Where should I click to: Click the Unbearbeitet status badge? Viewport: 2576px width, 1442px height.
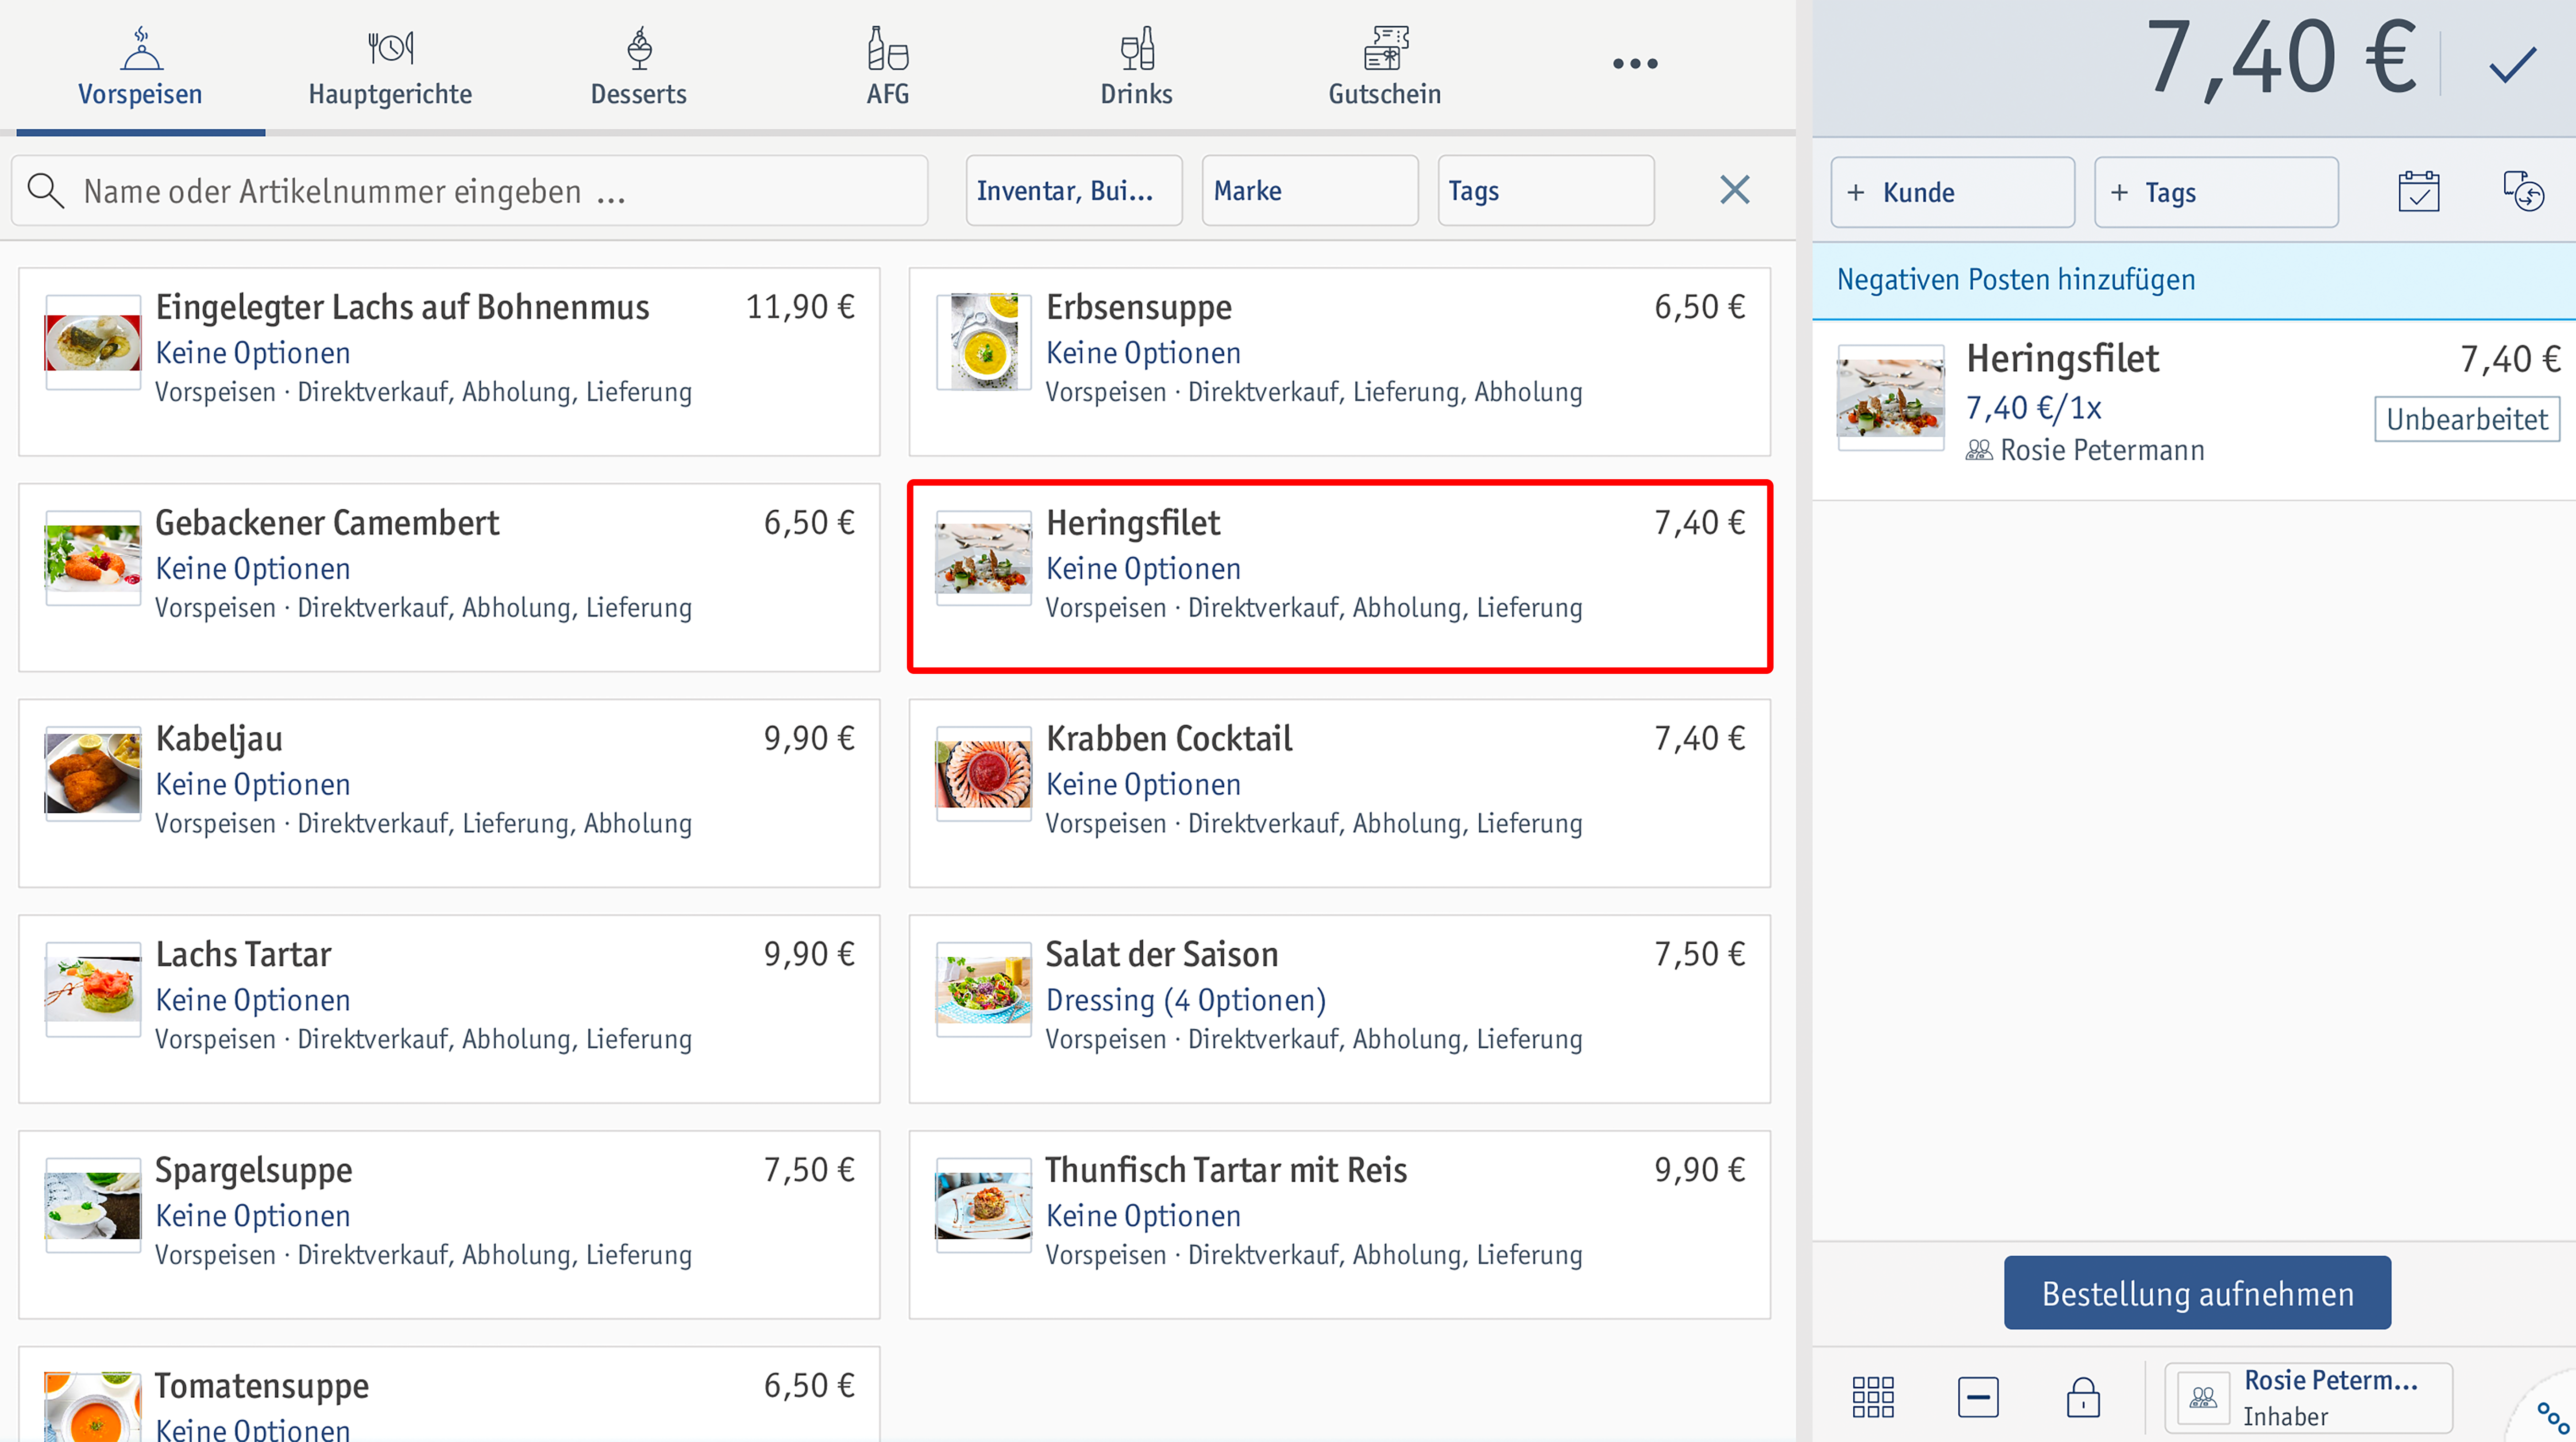point(2467,419)
